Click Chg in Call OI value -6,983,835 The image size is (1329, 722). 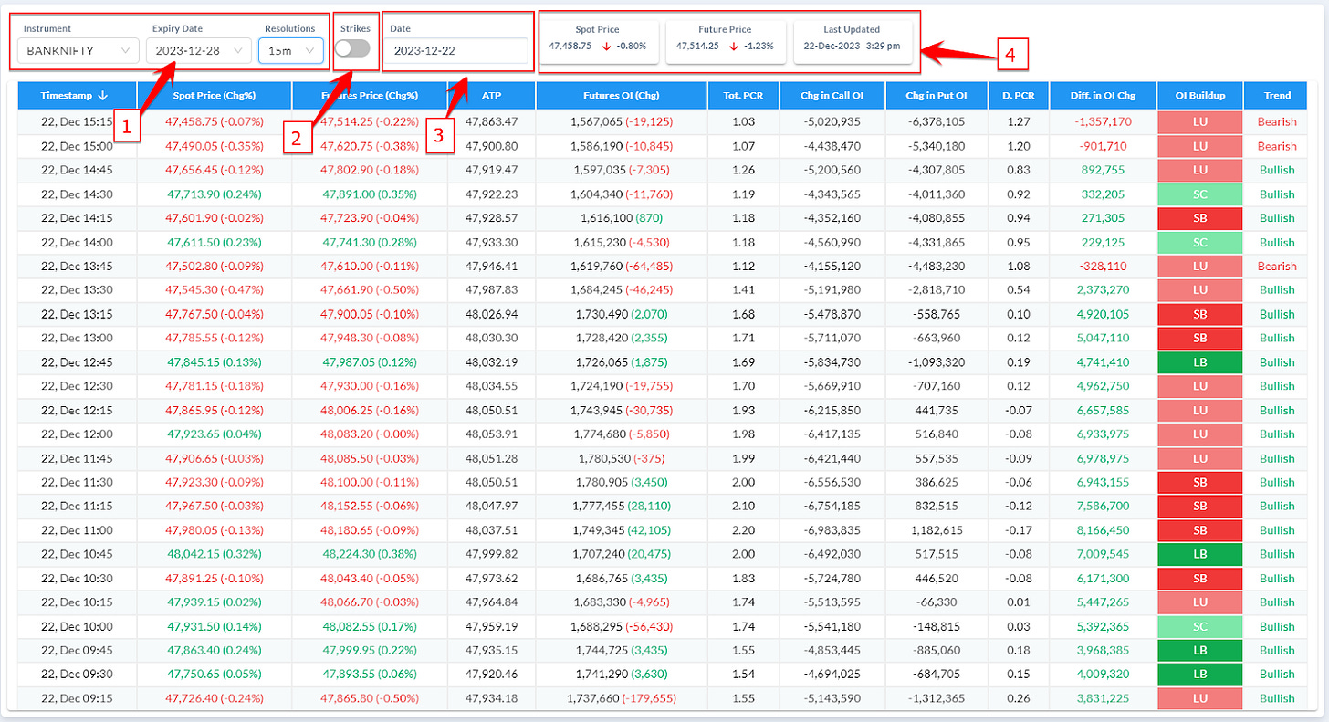(833, 529)
